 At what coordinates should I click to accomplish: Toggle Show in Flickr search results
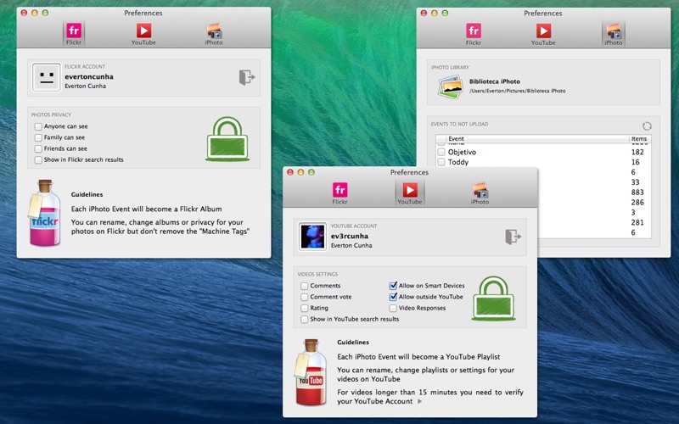(38, 159)
